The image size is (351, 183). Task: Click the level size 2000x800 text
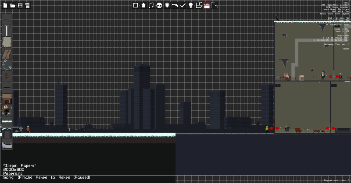pos(14,169)
